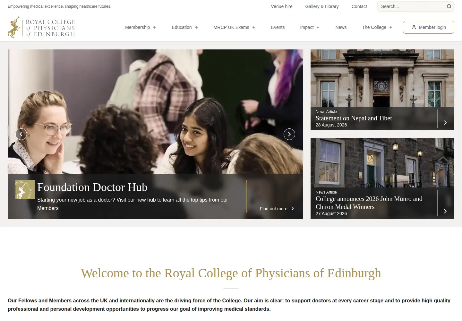Open the Membership menu
The height and width of the screenshot is (321, 462).
137,27
